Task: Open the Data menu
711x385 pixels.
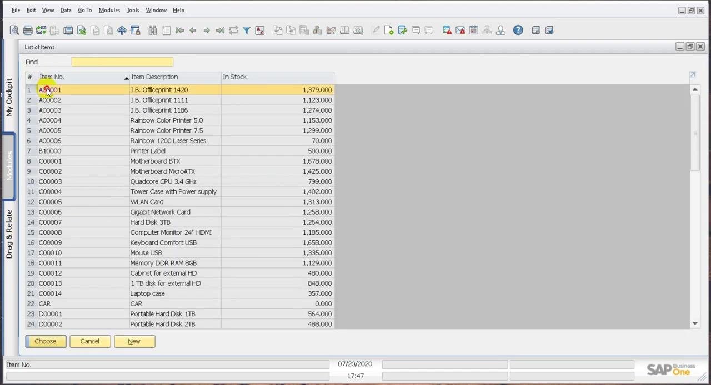Action: pyautogui.click(x=66, y=10)
